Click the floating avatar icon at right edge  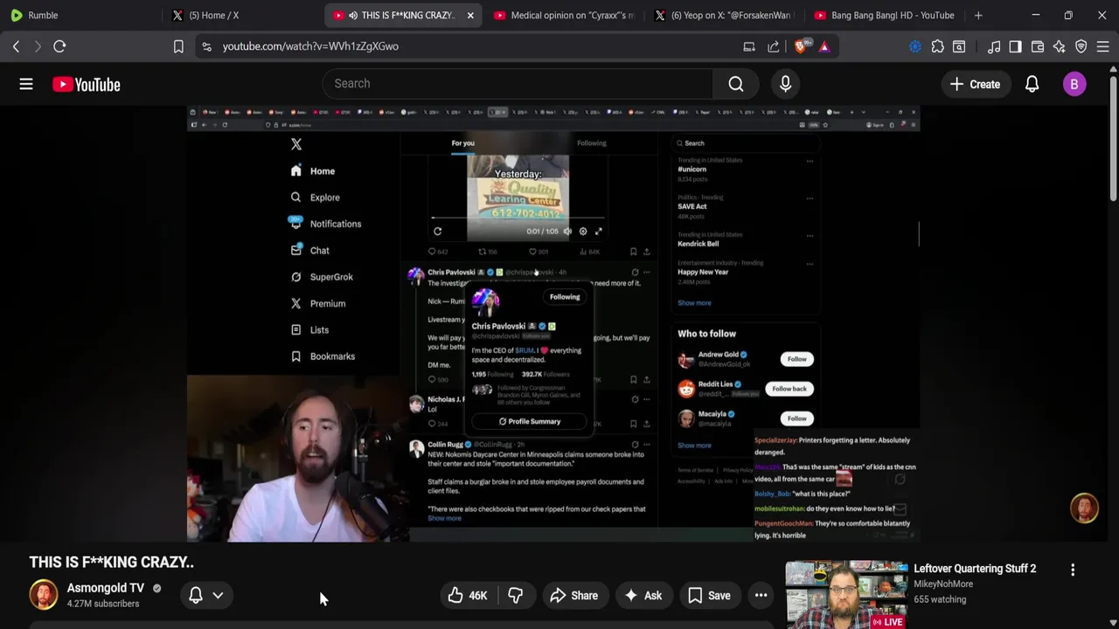click(1085, 509)
